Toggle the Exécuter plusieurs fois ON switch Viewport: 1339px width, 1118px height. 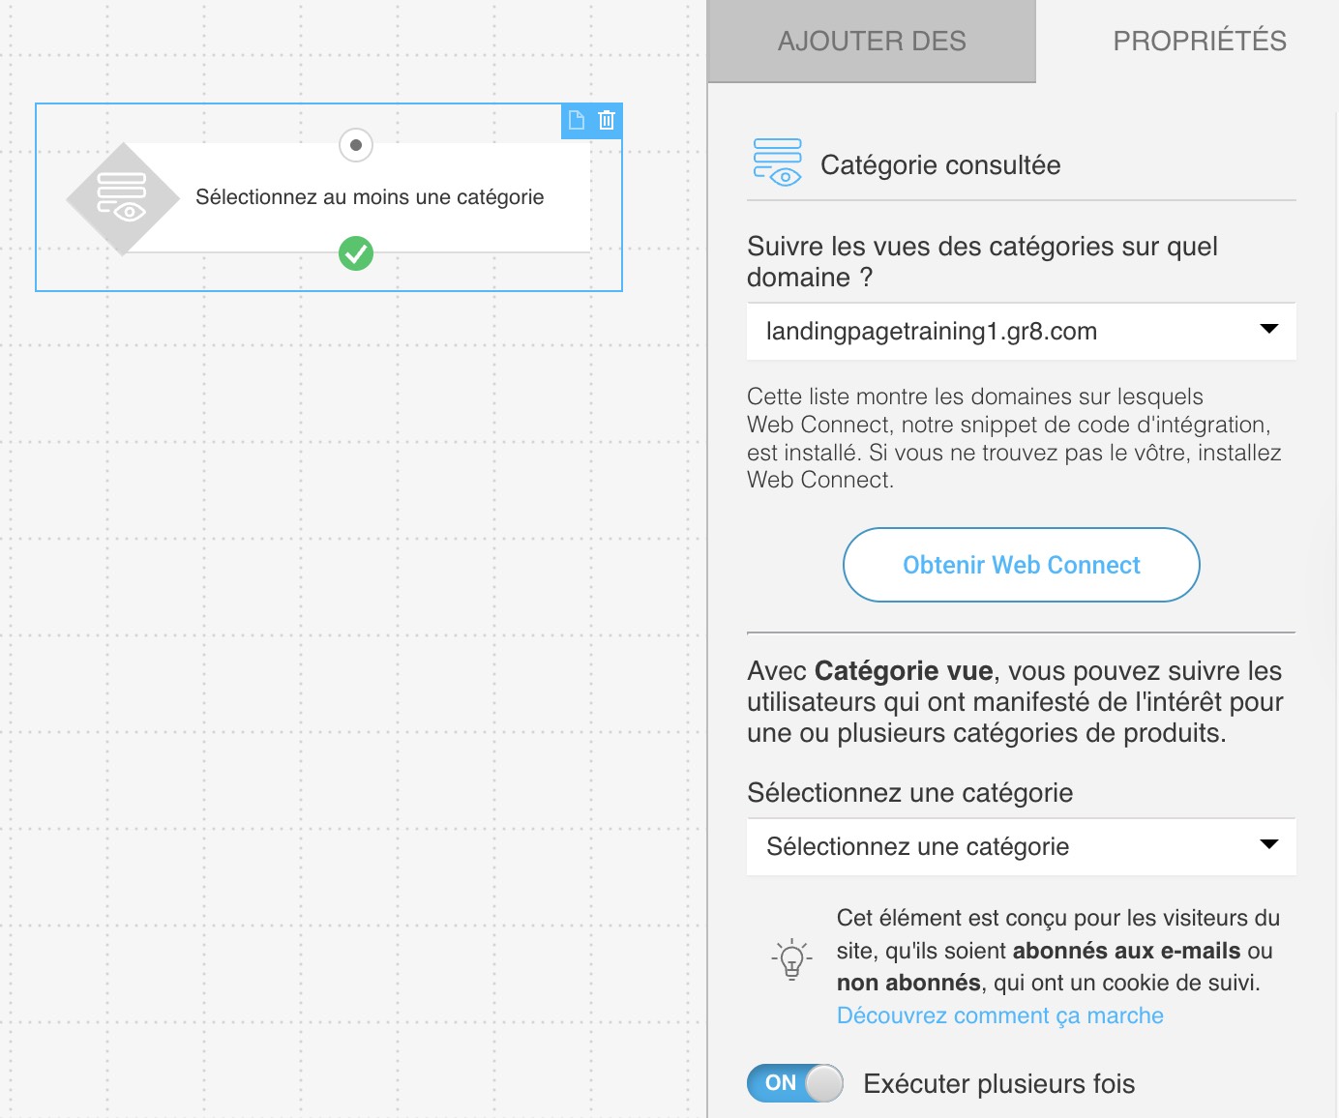coord(795,1083)
